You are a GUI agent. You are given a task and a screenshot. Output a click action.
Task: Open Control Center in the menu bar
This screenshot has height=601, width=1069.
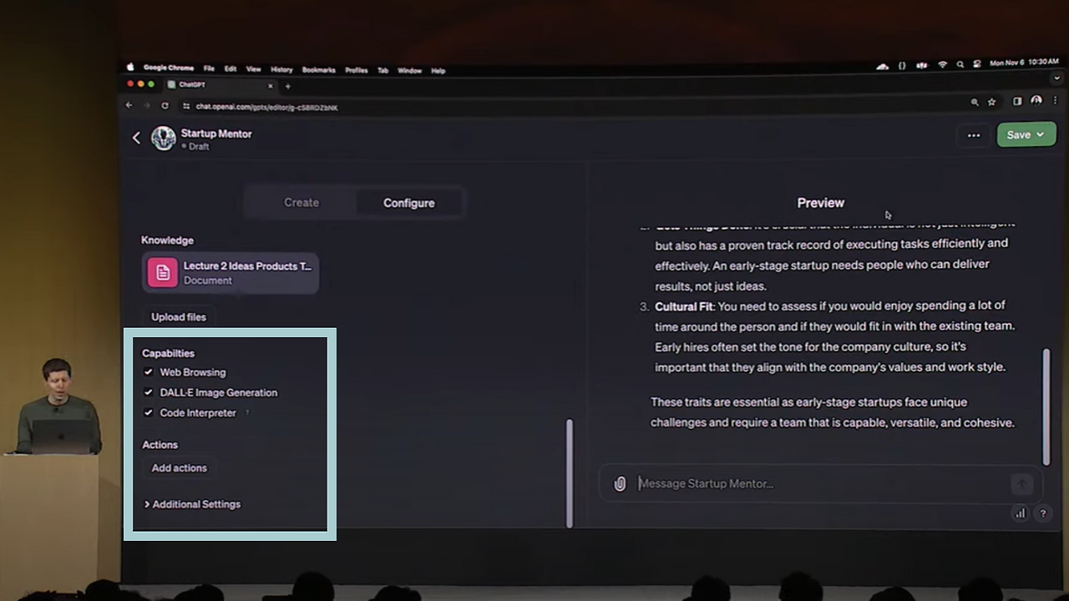[976, 64]
